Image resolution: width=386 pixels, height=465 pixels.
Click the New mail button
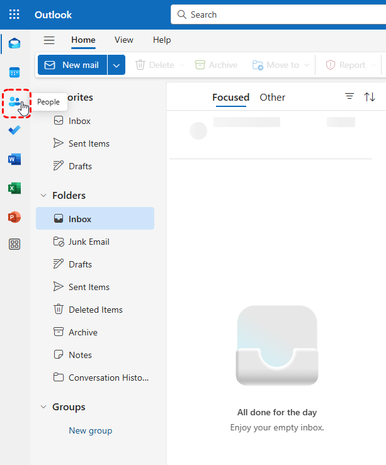72,65
